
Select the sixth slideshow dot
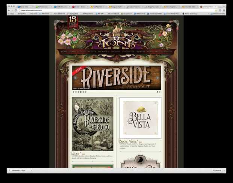(x=86, y=92)
